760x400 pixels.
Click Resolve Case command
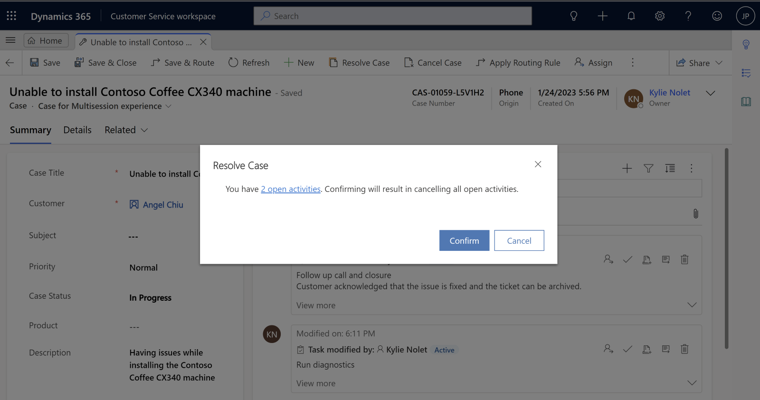[359, 63]
